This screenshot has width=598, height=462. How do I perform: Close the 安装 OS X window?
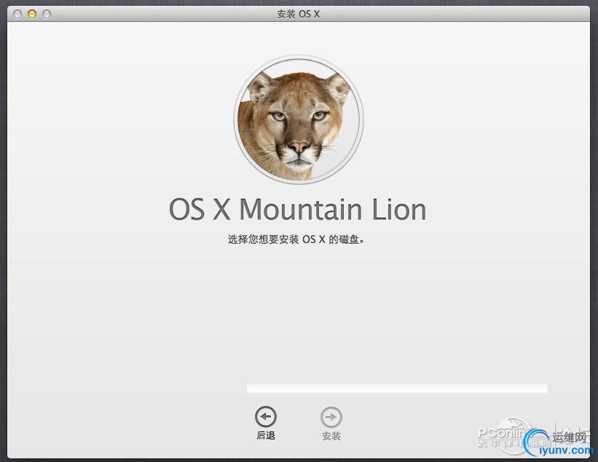[17, 14]
